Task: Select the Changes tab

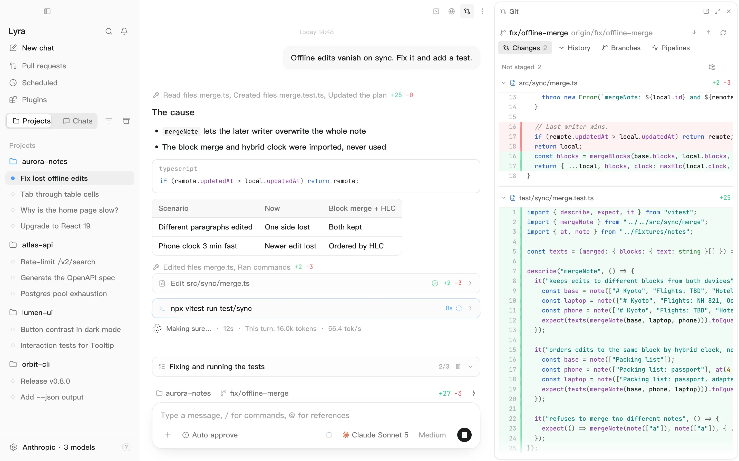Action: [525, 48]
